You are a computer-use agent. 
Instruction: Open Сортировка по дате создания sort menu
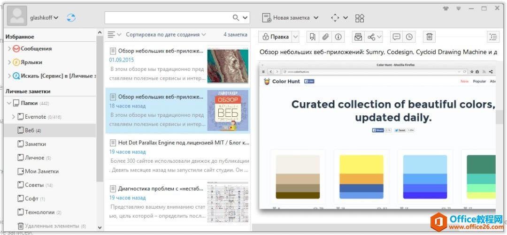tap(166, 35)
